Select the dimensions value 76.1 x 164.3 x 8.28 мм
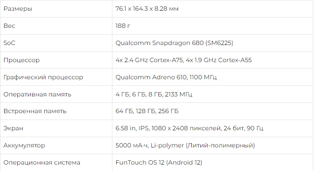 click(147, 9)
